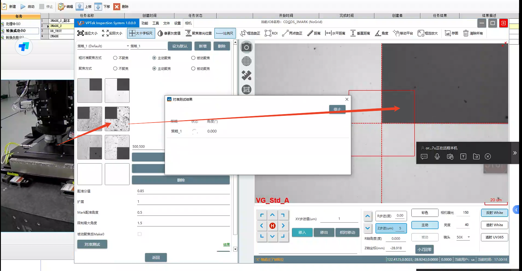Screen dimensions: 522x271
Task: Stop the alignment test in dialog
Action: click(337, 109)
